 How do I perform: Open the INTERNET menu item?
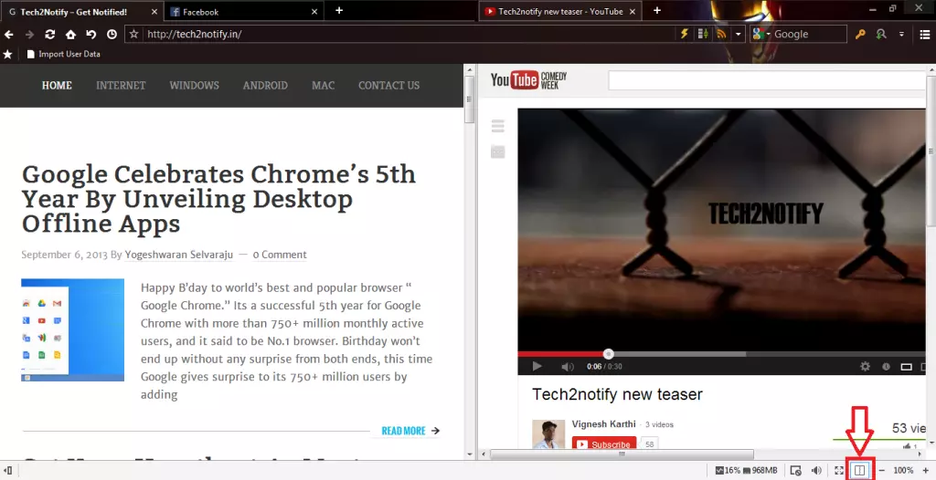[x=121, y=85]
